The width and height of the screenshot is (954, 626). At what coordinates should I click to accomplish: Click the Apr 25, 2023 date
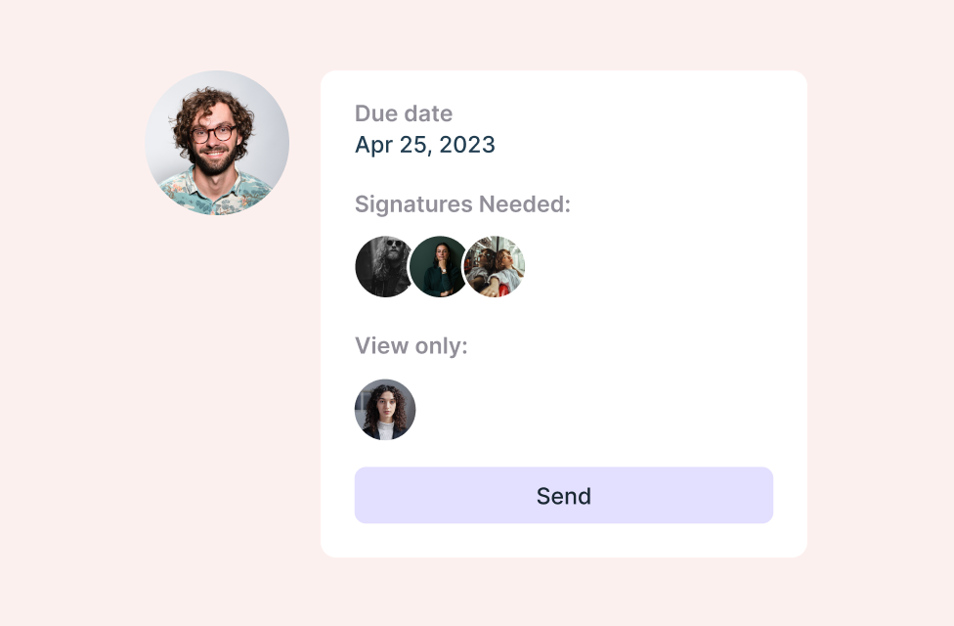pos(425,145)
